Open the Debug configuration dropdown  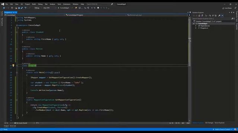click(x=38, y=8)
